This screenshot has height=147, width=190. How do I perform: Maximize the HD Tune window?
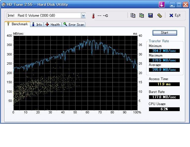[179, 5]
